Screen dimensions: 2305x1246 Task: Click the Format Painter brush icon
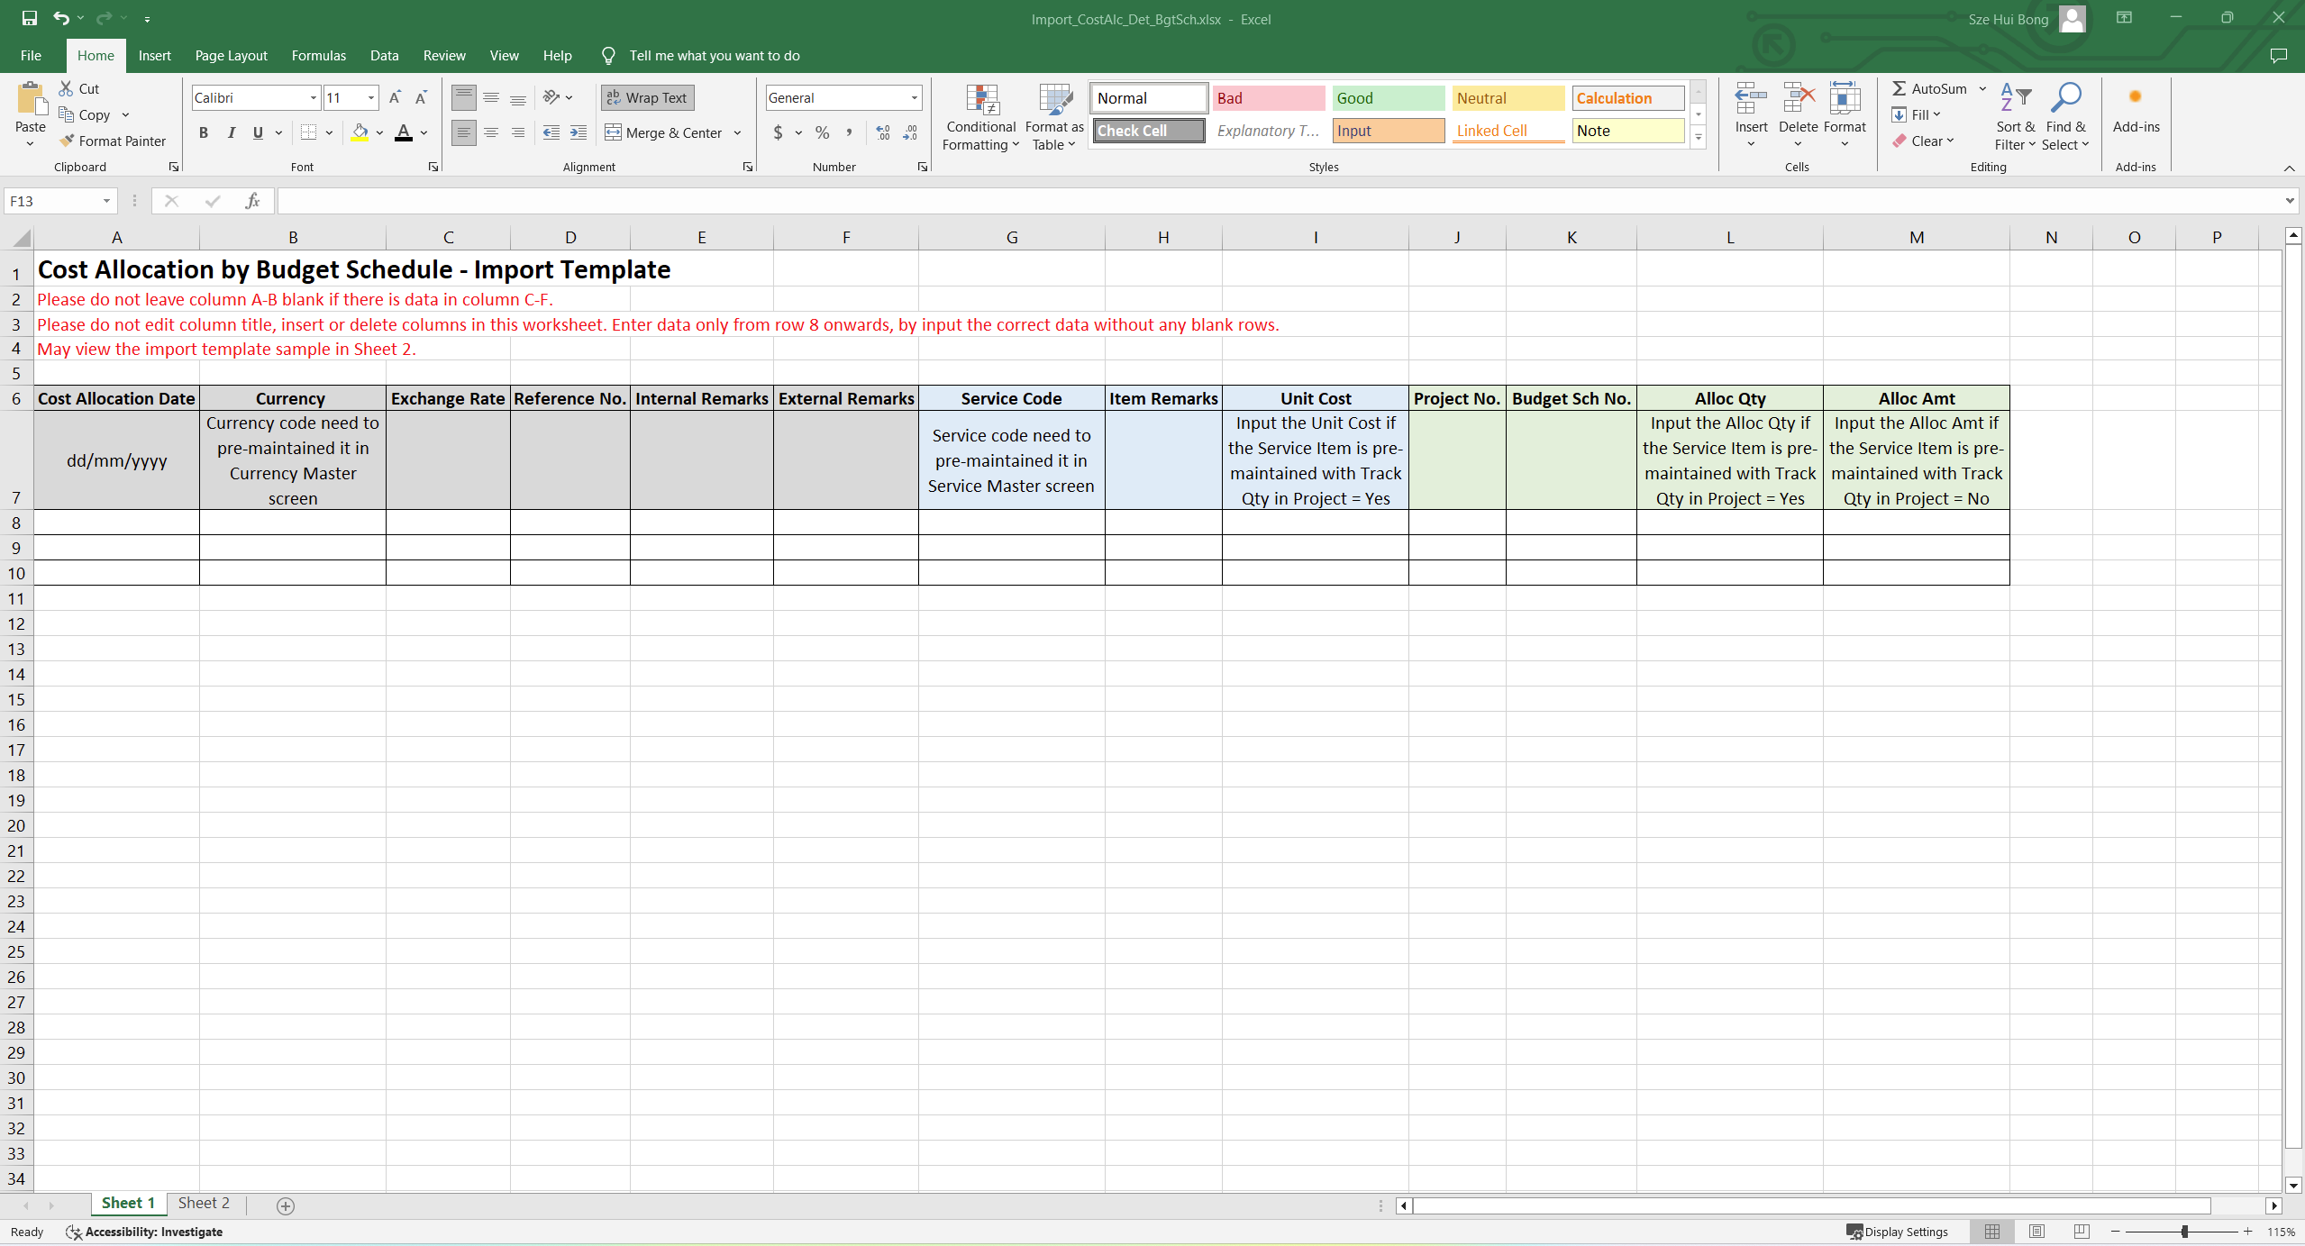[67, 141]
